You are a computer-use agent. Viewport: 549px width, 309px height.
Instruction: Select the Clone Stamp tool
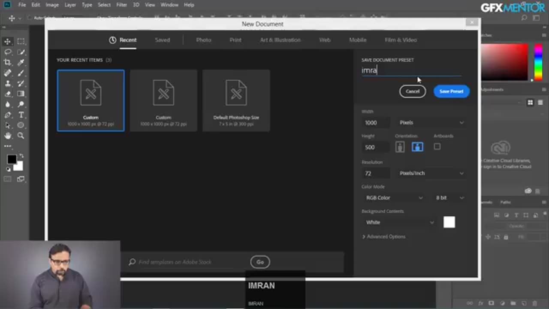click(x=8, y=83)
